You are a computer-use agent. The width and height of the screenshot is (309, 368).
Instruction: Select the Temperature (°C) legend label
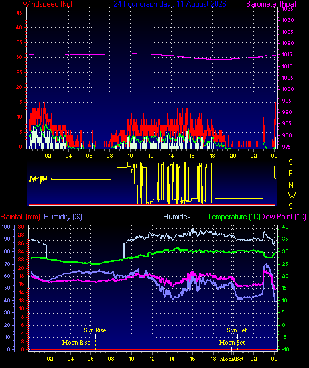(x=233, y=217)
